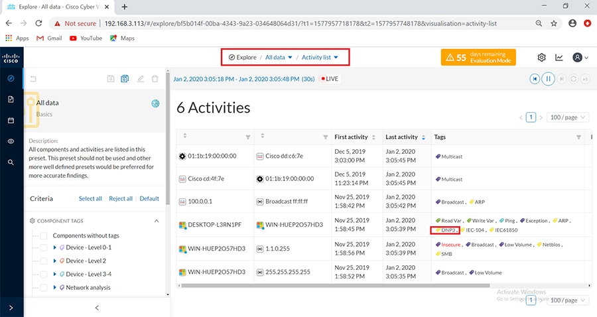Open YouTube bookmark

[86, 38]
